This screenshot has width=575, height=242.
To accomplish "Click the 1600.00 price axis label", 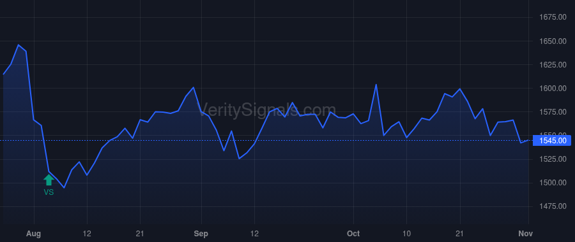I will (553, 88).
